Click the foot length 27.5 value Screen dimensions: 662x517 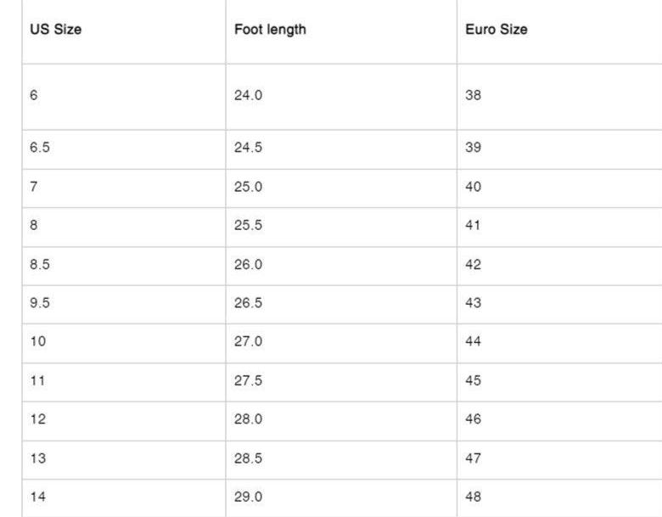(248, 380)
